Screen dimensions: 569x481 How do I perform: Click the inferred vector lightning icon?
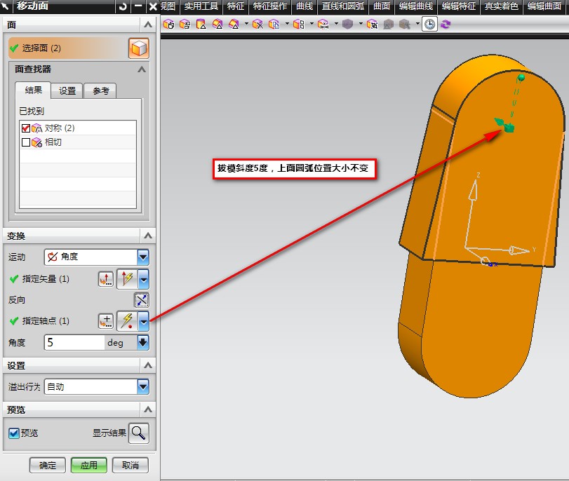(128, 279)
